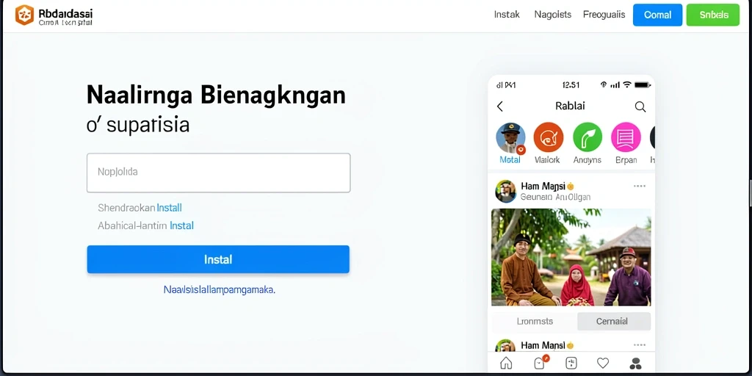Screen dimensions: 752x376
Task: Select the Metal story avatar
Action: tap(510, 137)
